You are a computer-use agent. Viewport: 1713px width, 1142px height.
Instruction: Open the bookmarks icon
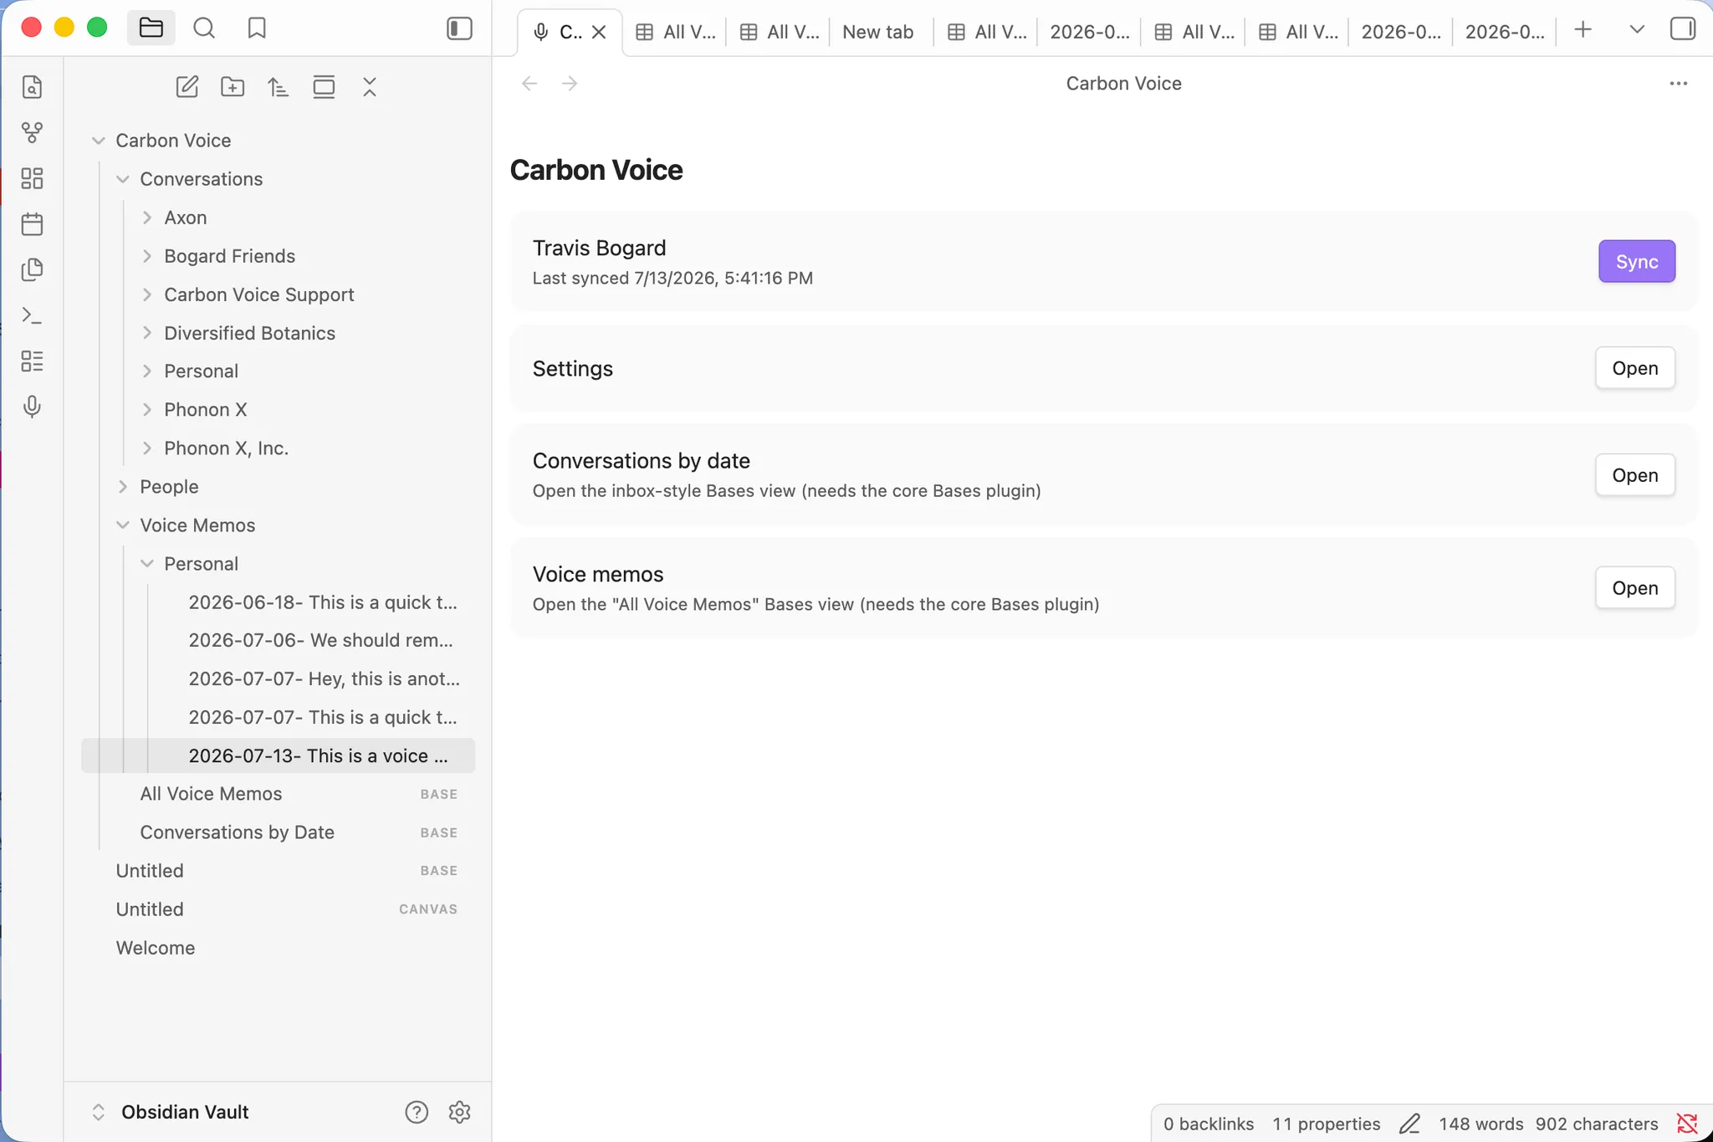(257, 28)
